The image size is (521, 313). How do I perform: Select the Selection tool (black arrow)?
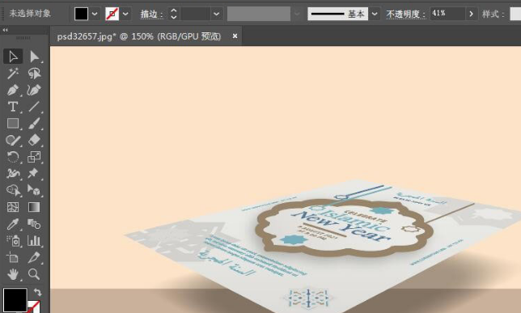point(13,57)
